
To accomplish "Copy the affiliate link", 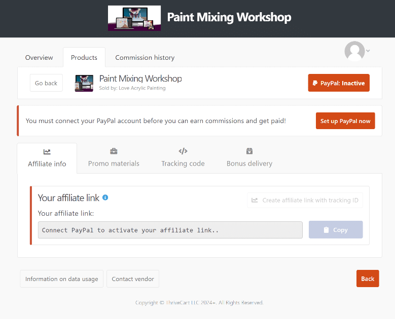I will (335, 230).
